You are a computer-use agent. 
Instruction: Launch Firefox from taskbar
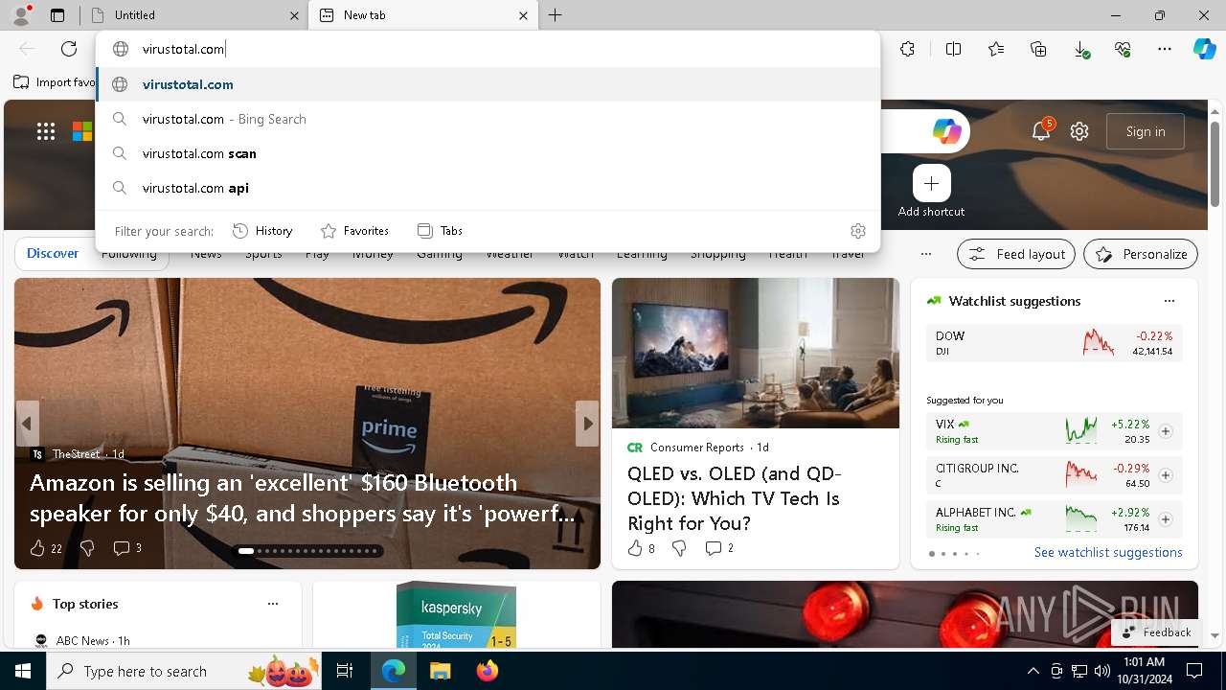(x=487, y=671)
